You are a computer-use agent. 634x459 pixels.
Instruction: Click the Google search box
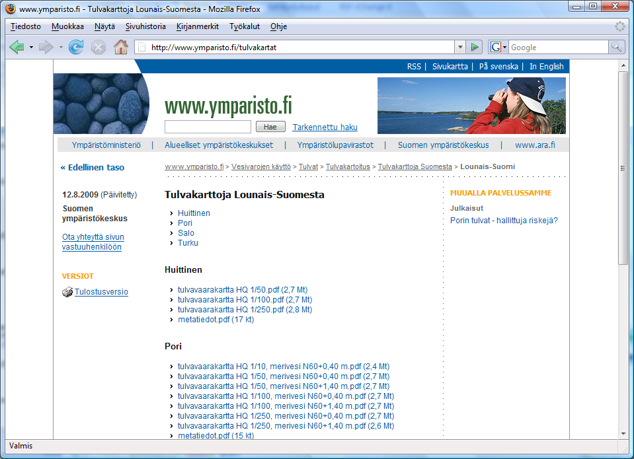[559, 48]
